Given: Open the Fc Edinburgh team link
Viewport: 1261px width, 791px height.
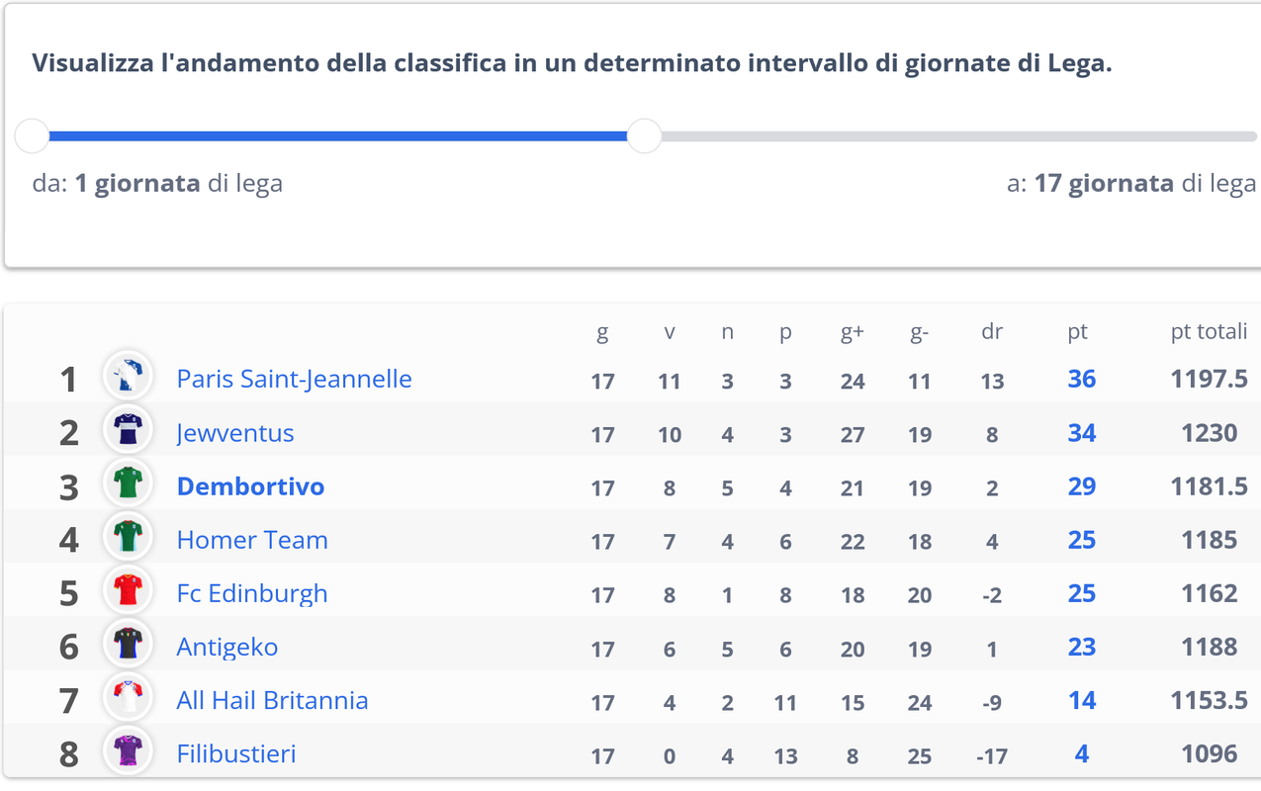Looking at the screenshot, I should coord(252,593).
